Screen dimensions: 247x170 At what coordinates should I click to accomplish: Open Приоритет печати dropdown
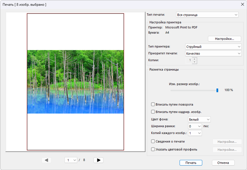click(213, 53)
